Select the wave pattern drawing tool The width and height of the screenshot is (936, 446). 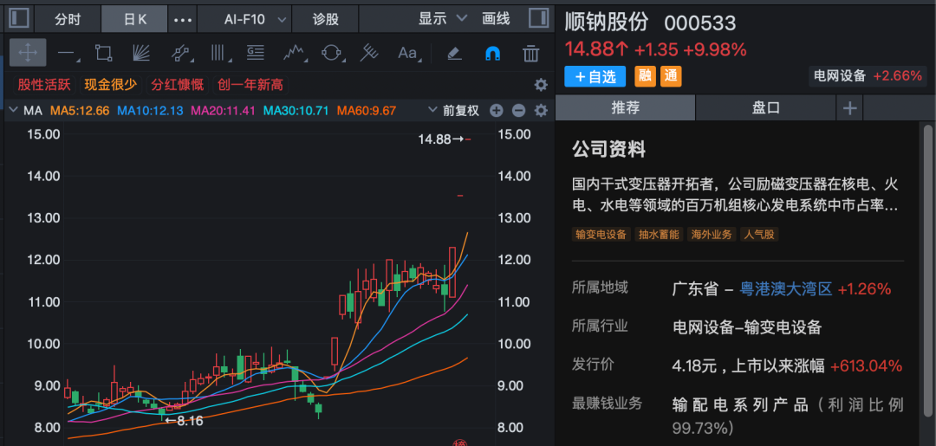pyautogui.click(x=294, y=53)
